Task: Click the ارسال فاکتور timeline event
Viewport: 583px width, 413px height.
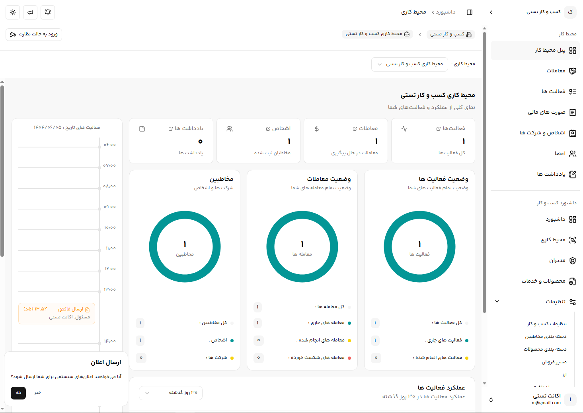Action: (57, 313)
